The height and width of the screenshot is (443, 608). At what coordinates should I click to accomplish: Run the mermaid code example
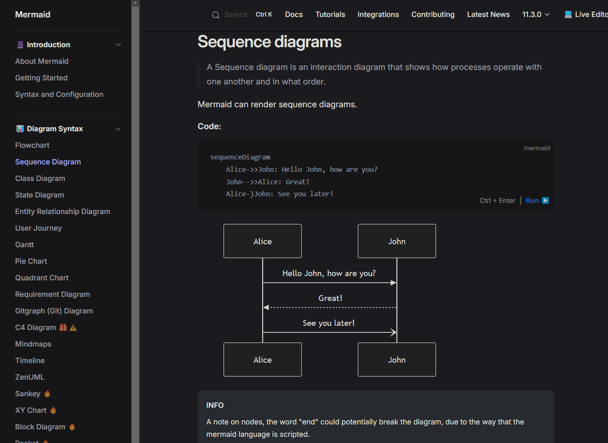pos(537,200)
